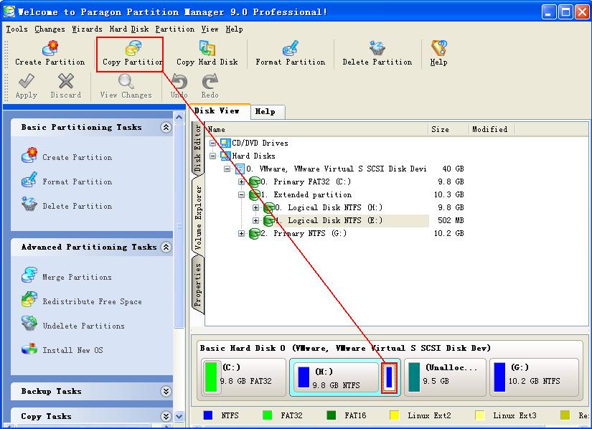Expand the Primary FAT32 (C:) node

pos(241,182)
